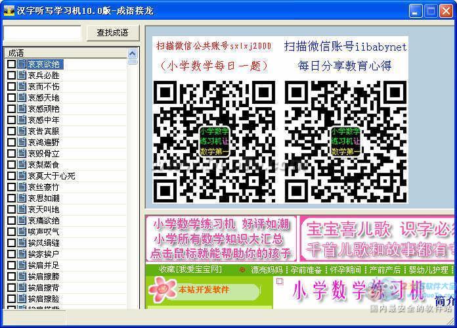The image size is (457, 328).
Task: Click the 成语 column header
Action: 64,53
